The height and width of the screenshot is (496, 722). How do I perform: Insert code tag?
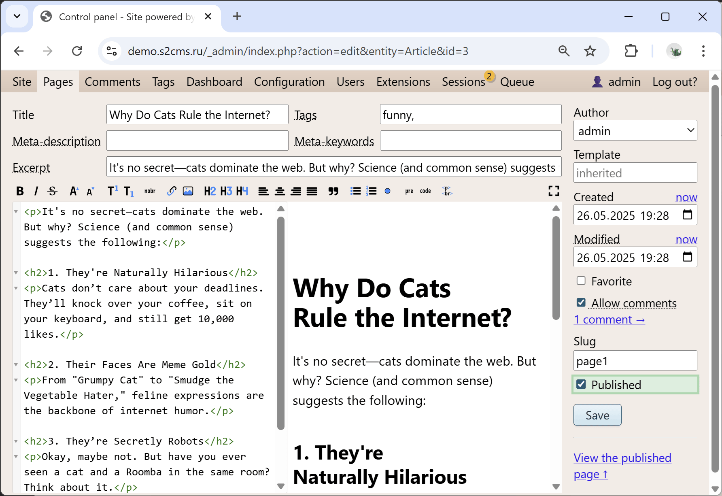point(425,191)
